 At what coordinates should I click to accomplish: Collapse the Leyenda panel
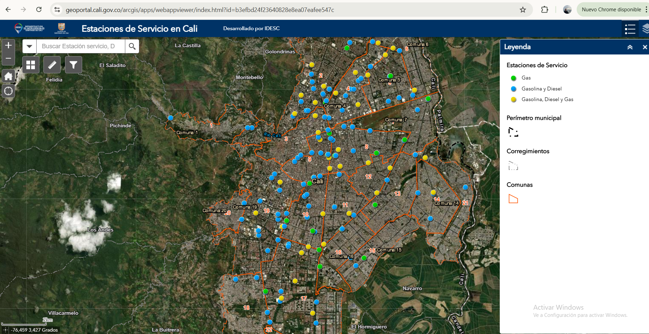click(x=630, y=47)
